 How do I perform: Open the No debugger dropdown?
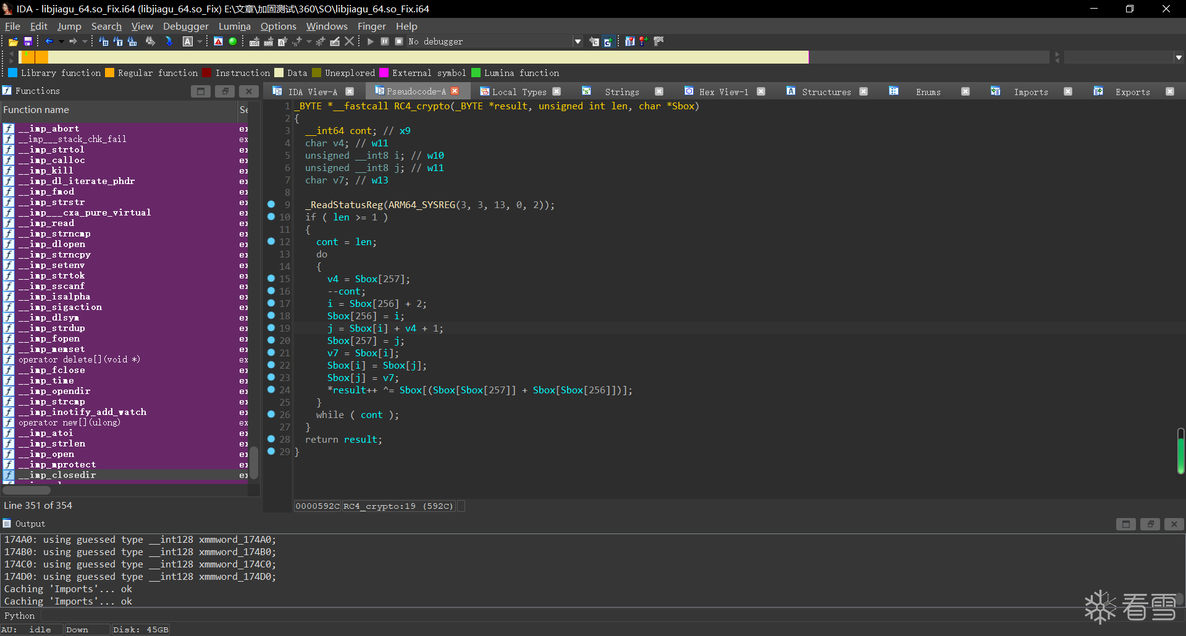(578, 41)
